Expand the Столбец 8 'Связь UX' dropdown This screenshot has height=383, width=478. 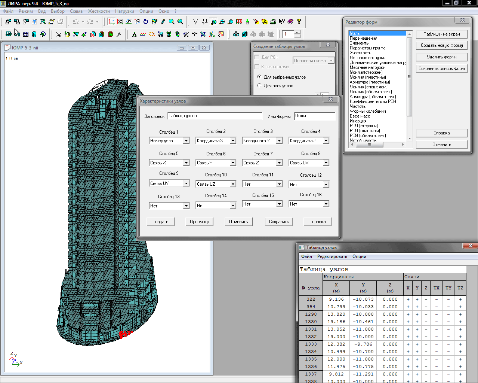326,163
